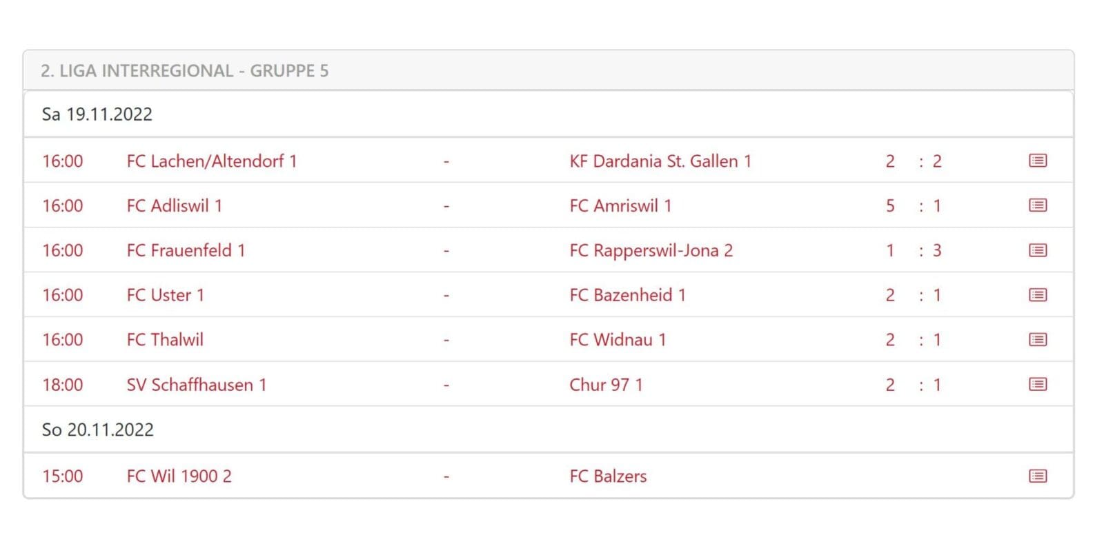Viewport: 1104px width, 546px height.
Task: Select the FC Adliswil 1 team name
Action: click(x=174, y=206)
